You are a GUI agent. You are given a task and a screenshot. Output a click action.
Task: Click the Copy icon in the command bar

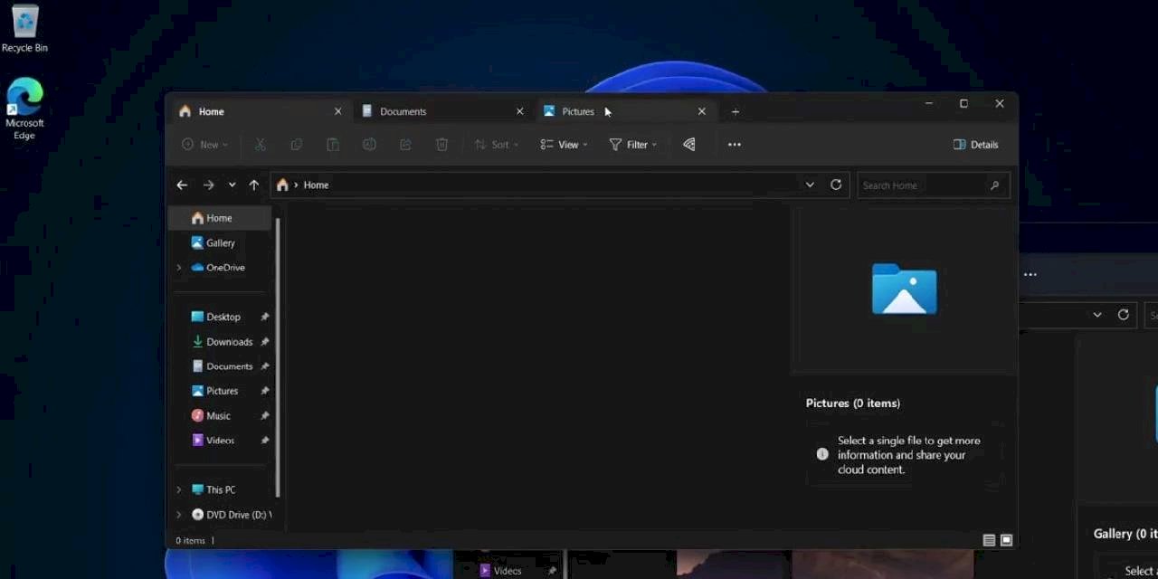[x=297, y=144]
